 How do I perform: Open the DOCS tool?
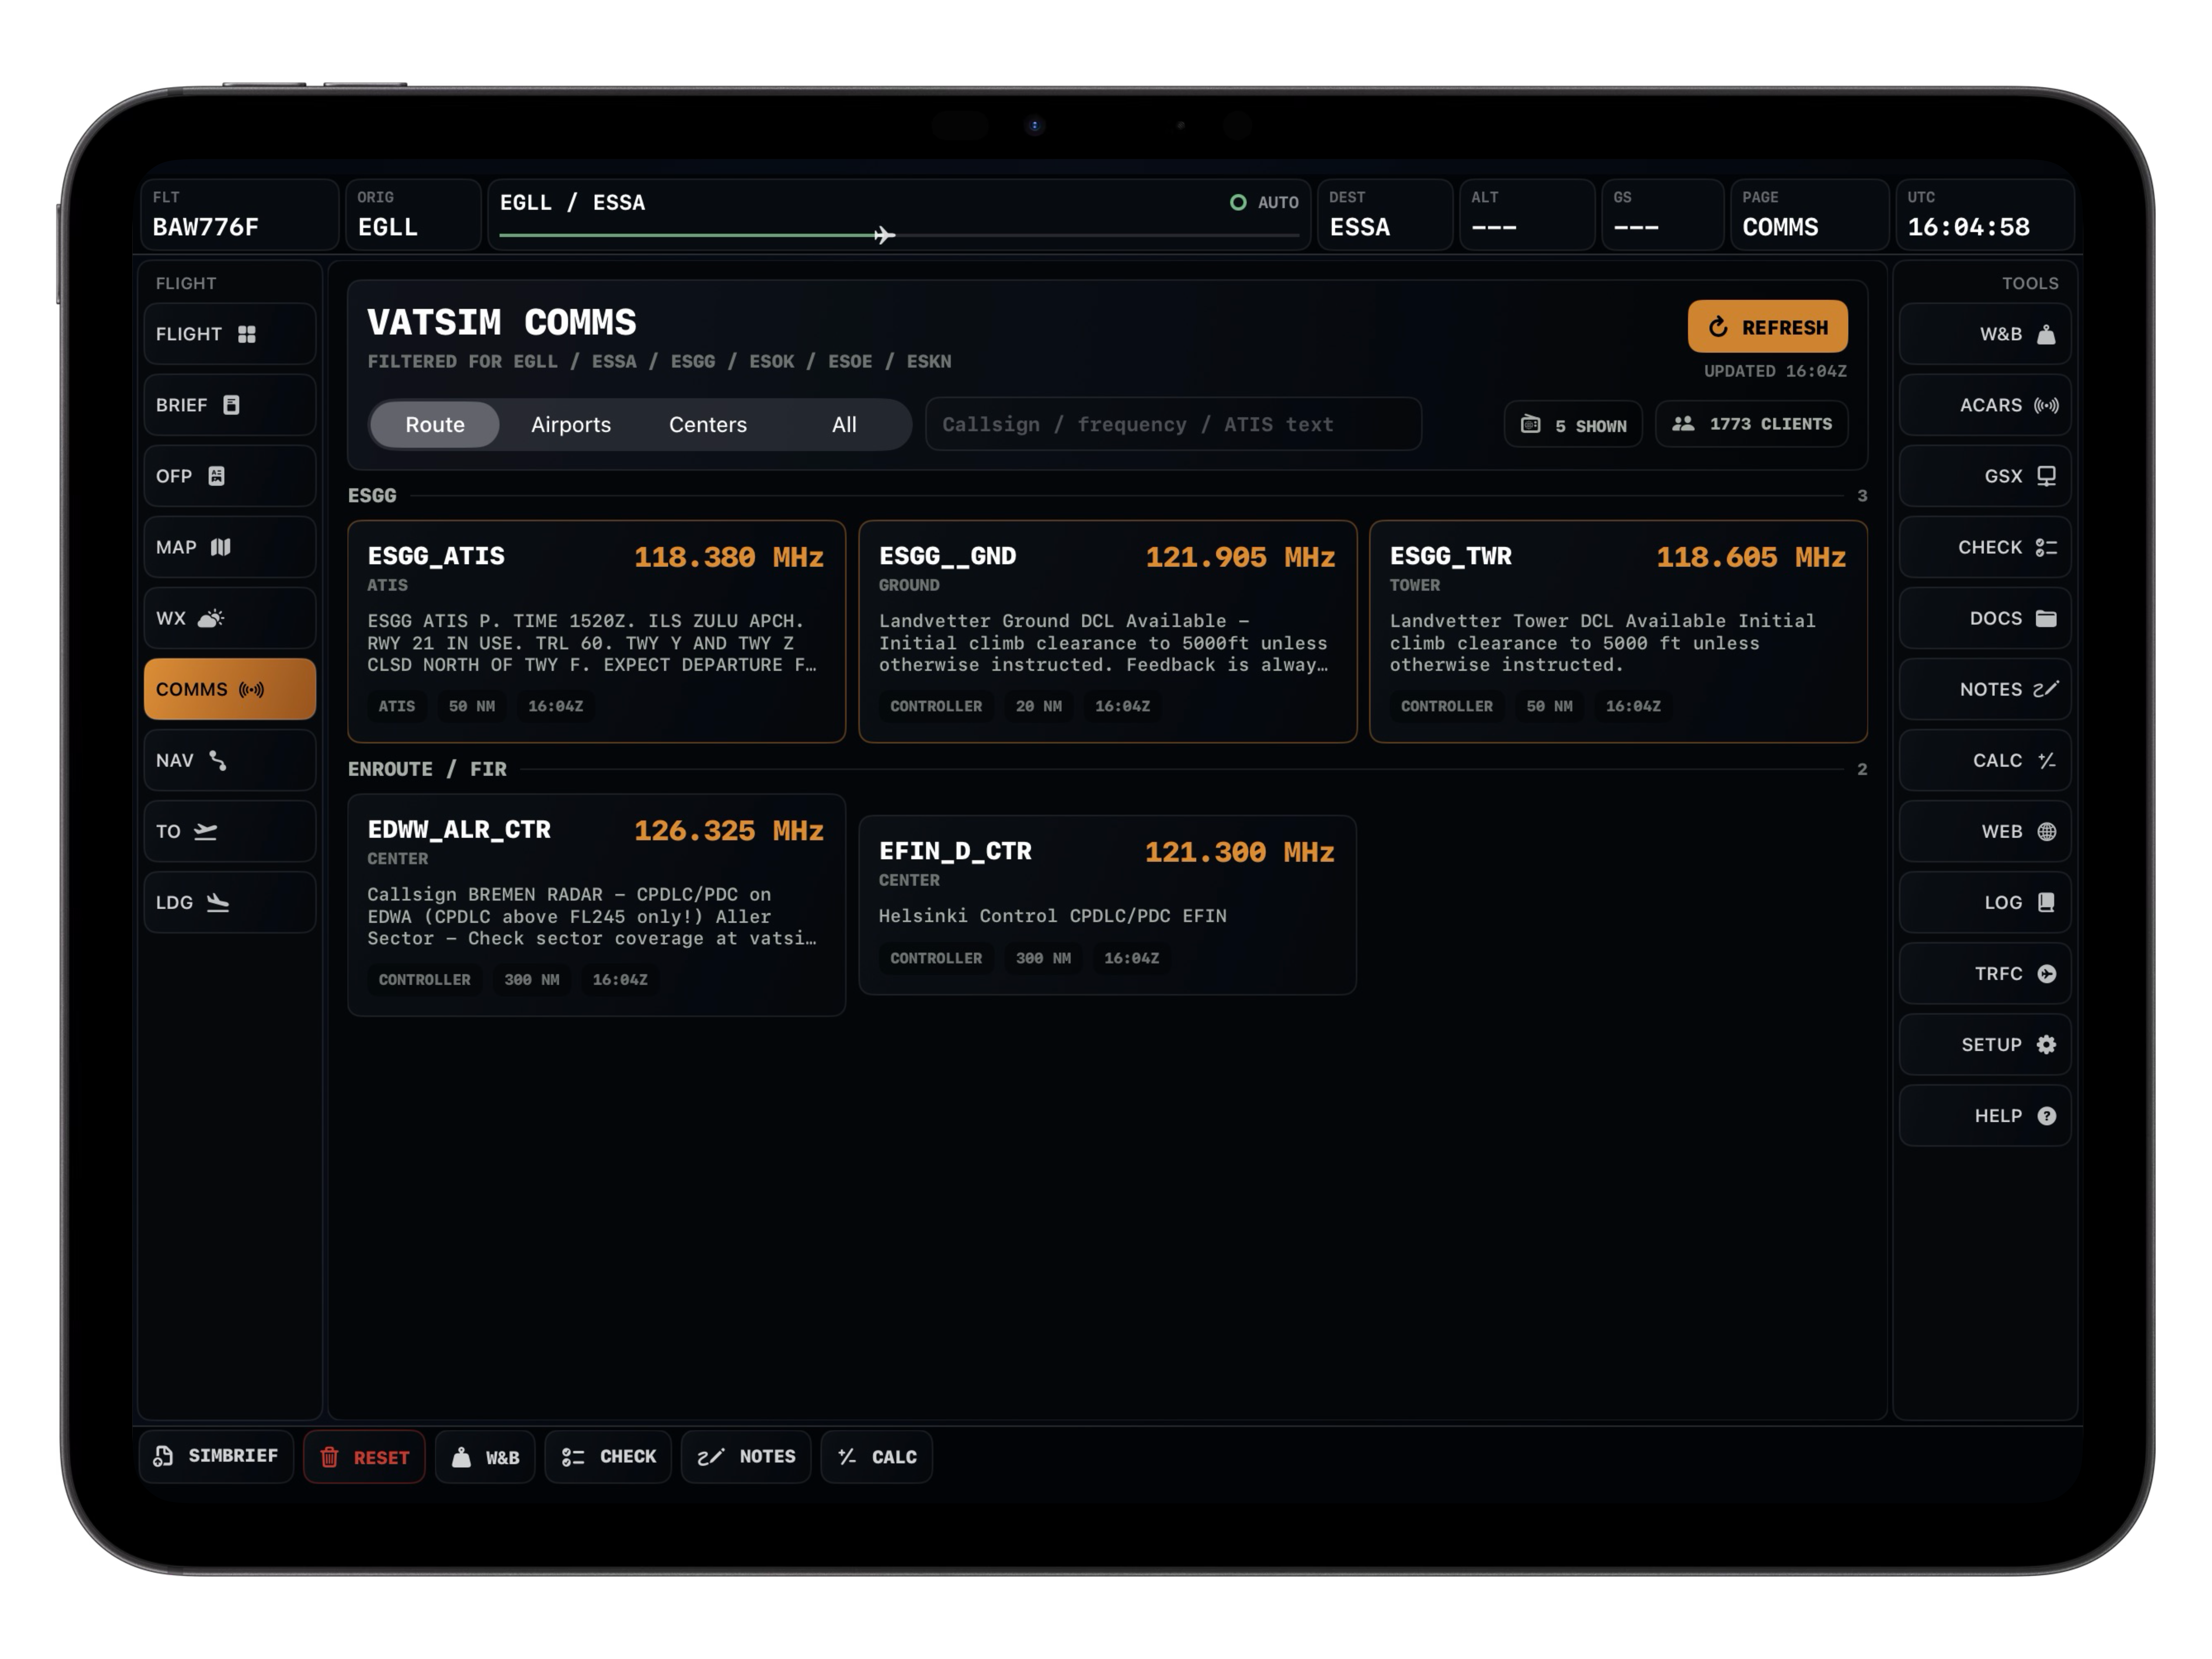1985,618
